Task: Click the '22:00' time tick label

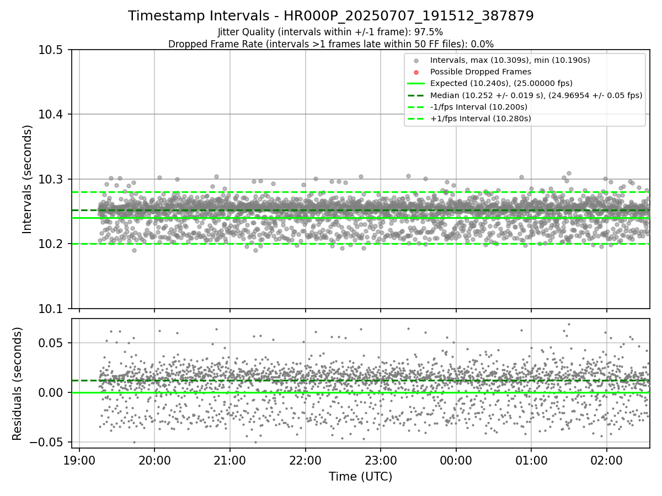Action: [305, 461]
